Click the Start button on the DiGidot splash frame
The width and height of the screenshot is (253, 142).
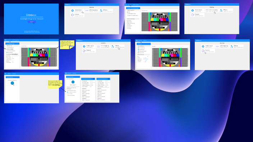(32, 22)
